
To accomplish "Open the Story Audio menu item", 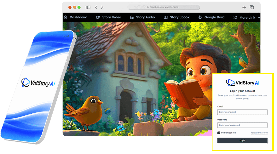I will click(x=142, y=17).
